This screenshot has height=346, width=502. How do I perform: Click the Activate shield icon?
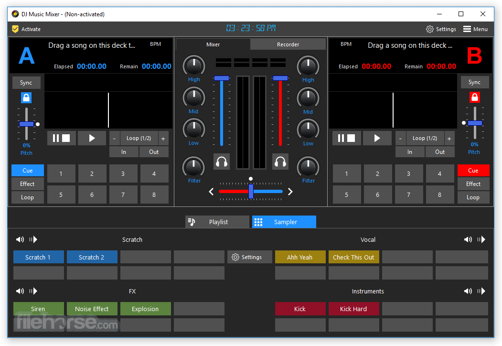pos(15,29)
